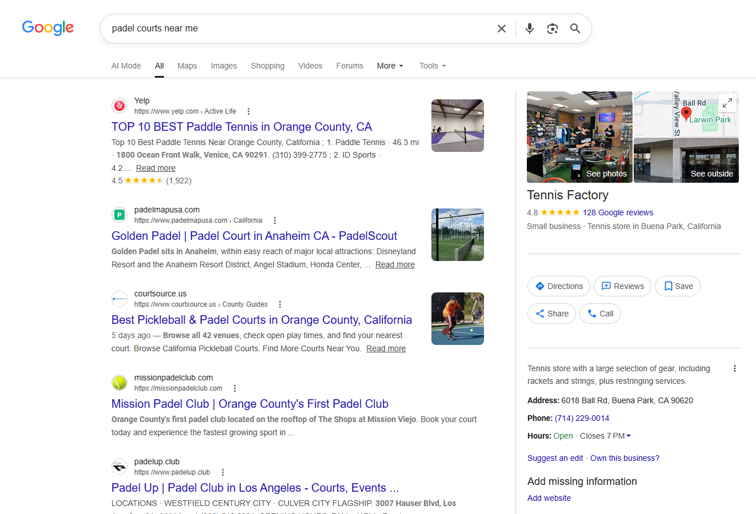Screen dimensions: 756x514
Task: Open TOP 10 BEST Paddle Tennis result
Action: (242, 127)
